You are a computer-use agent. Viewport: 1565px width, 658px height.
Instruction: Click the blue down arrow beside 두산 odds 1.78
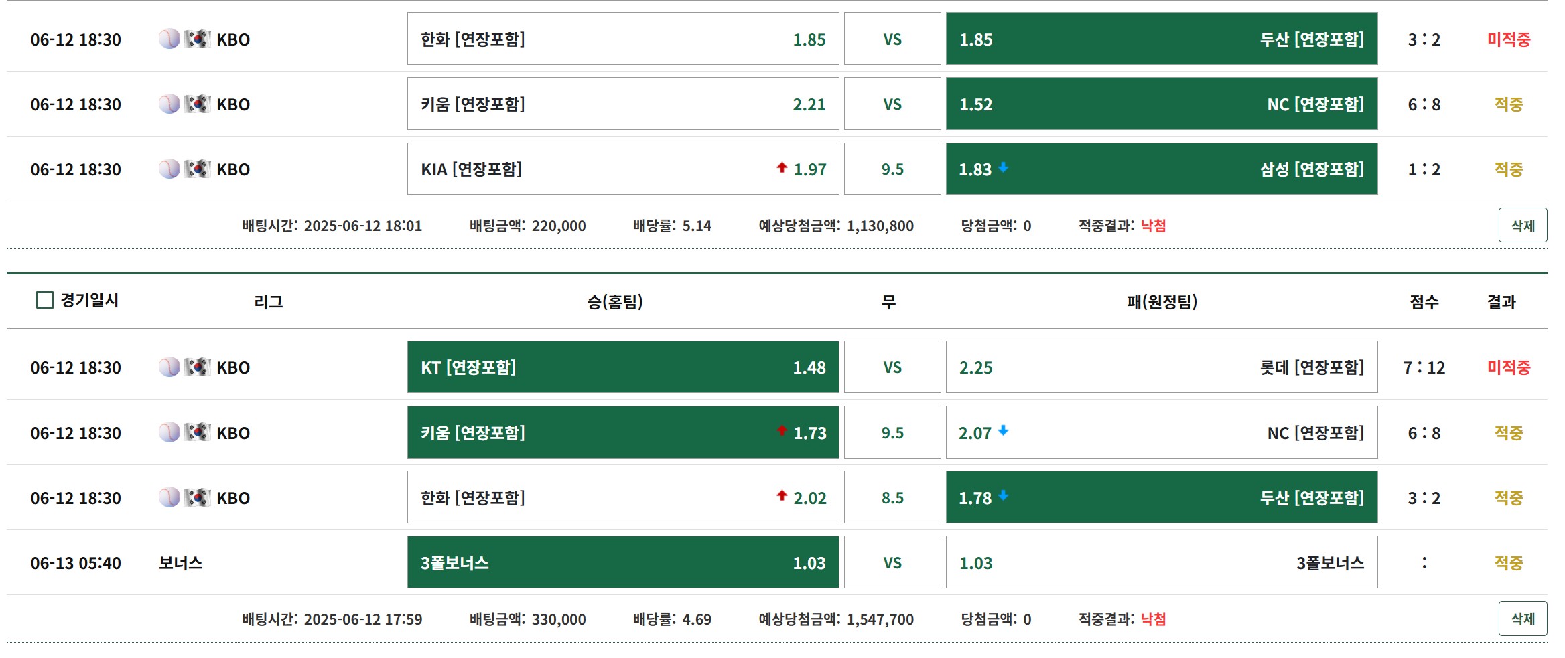tap(1003, 495)
